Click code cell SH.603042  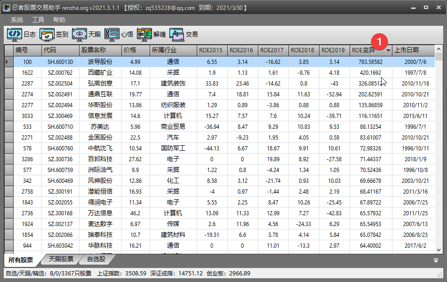click(60, 246)
